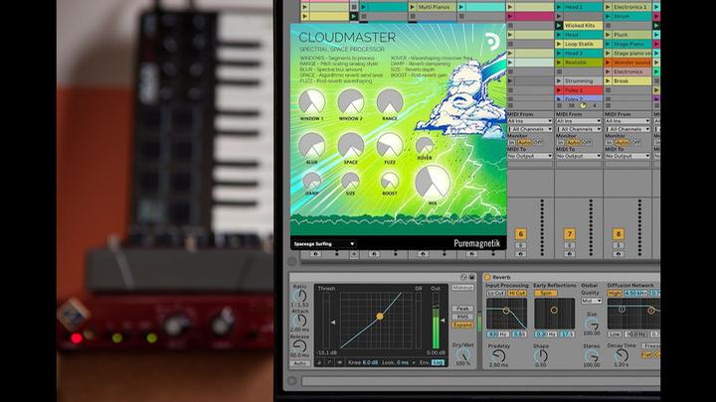Screen dimensions: 716x402
Task: Toggle Reverb Hi Cut filter
Action: click(x=517, y=293)
